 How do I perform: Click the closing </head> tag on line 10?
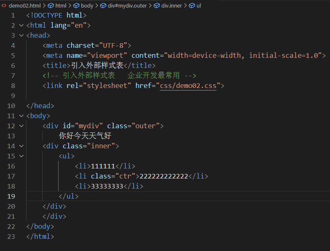pos(40,106)
